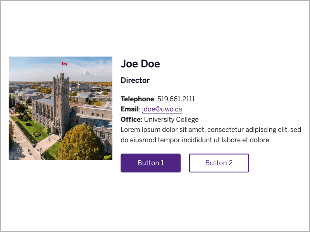Click the bold Telephone label

137,99
